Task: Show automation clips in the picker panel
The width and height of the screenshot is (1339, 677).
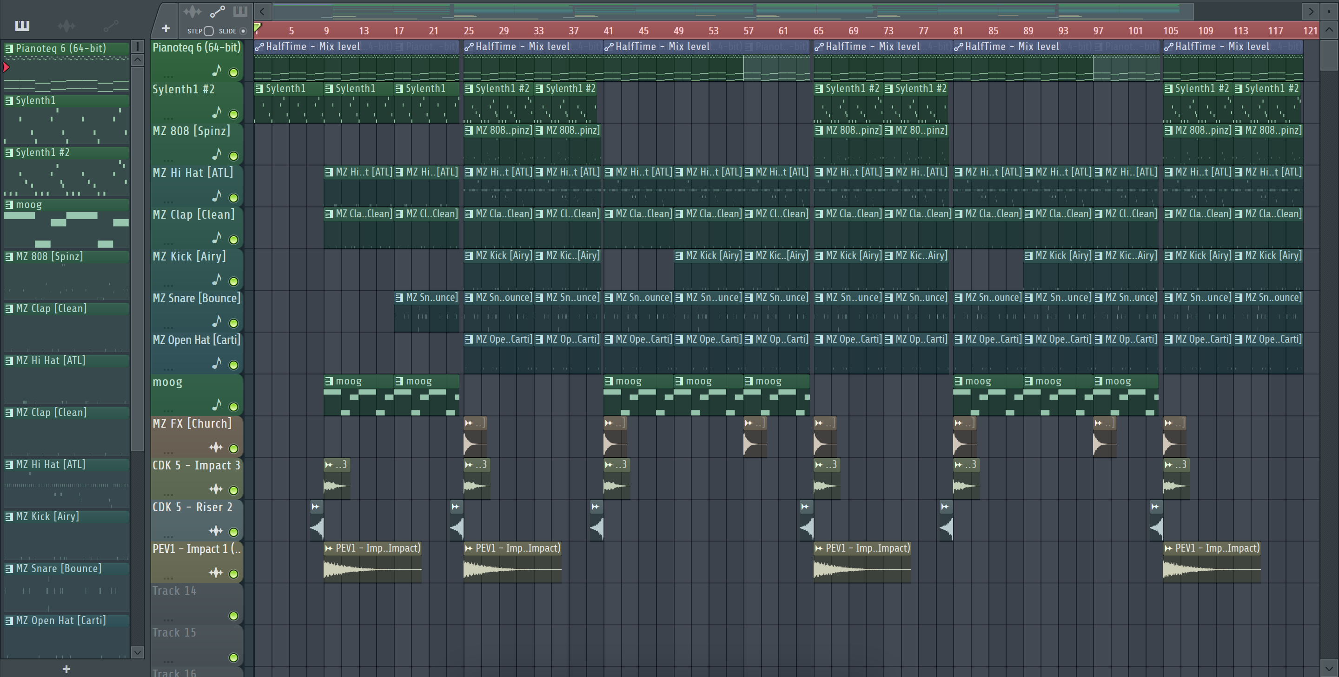Action: point(111,26)
